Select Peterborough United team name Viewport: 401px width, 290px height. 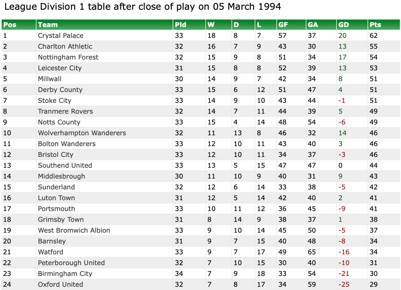click(x=71, y=263)
